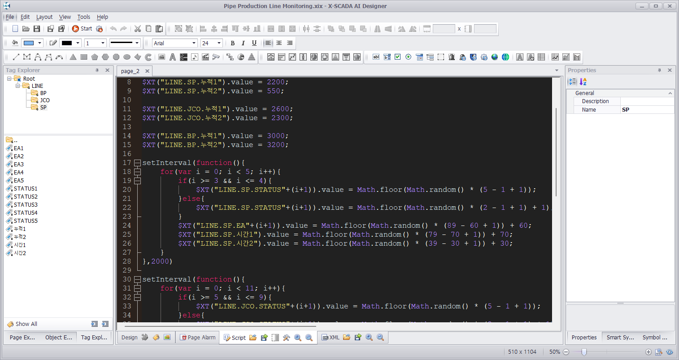Switch to the Page Alarm view

pyautogui.click(x=198, y=338)
